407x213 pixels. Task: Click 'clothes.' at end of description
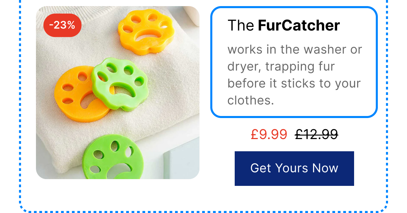pos(251,100)
